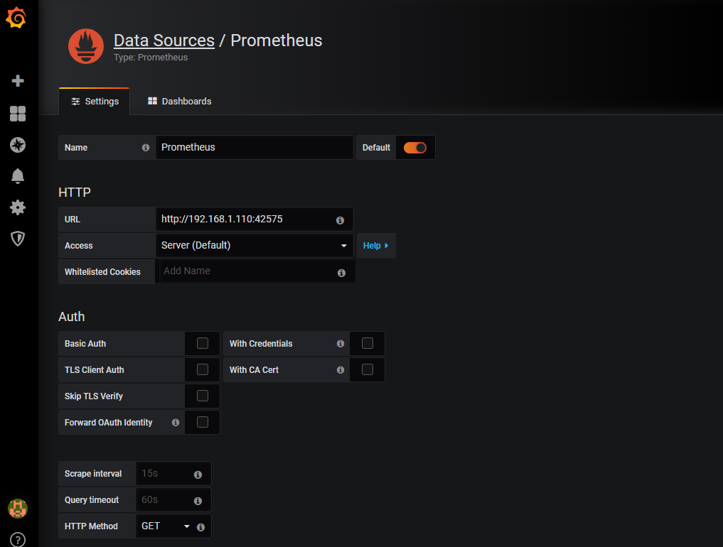Click the info icon next to URL field

pos(340,220)
